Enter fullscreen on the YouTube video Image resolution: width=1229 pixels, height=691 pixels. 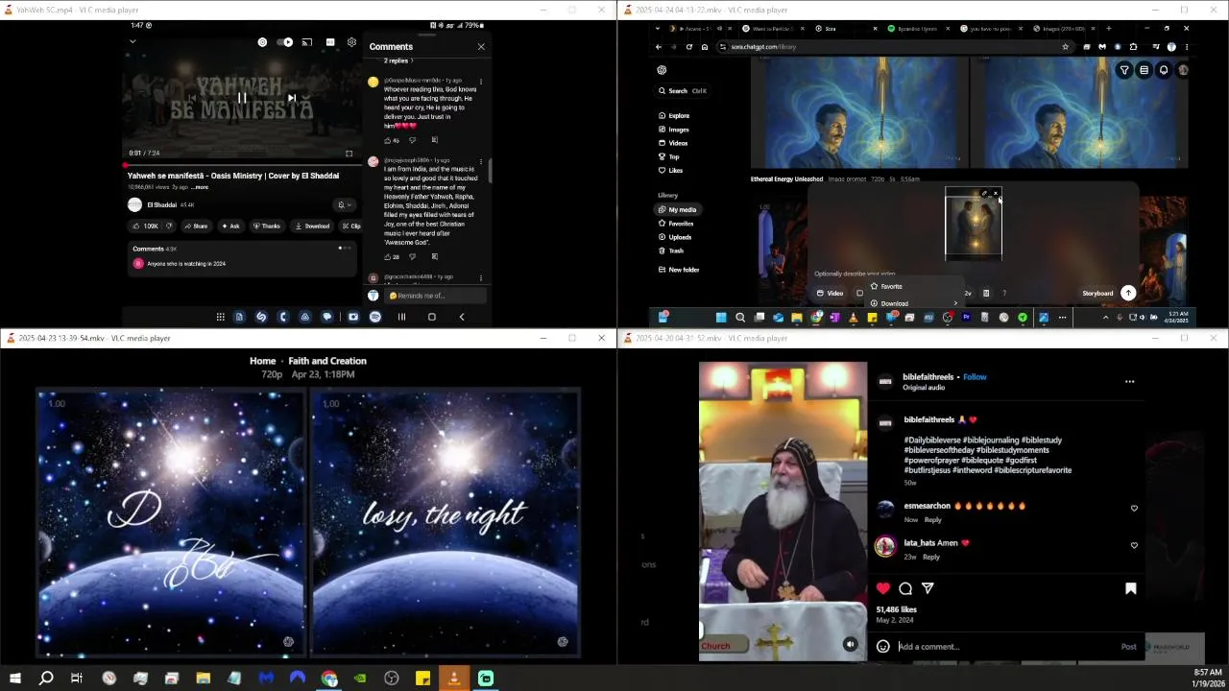pyautogui.click(x=349, y=153)
